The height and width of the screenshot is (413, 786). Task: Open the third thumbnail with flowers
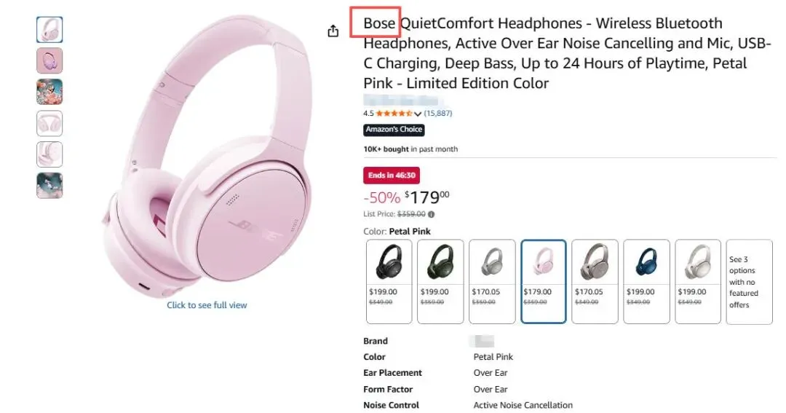(x=49, y=92)
